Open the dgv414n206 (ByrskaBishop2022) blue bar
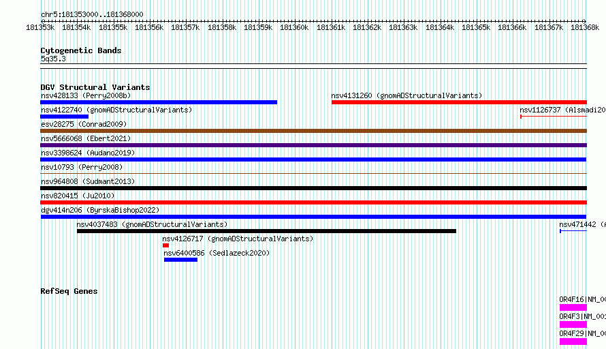The image size is (606, 349). (x=313, y=217)
